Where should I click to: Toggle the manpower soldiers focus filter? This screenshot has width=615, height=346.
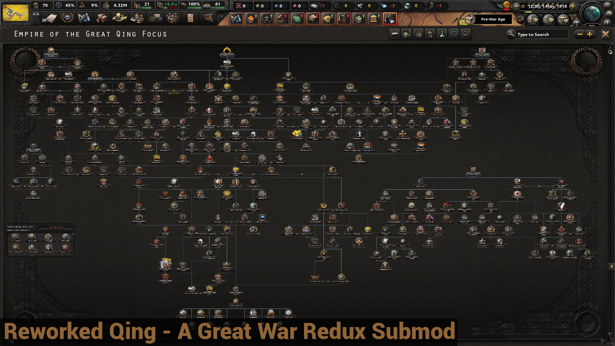point(418,34)
